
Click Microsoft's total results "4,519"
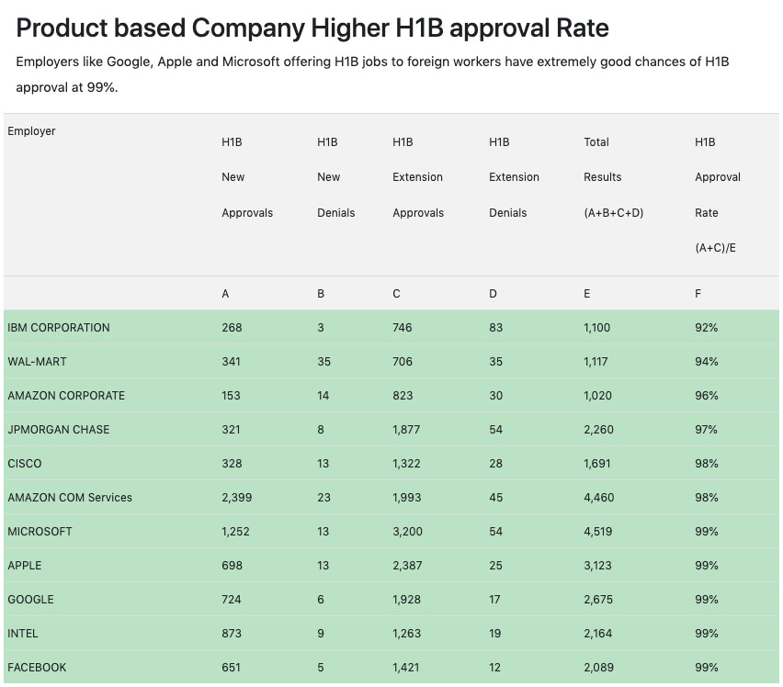click(597, 532)
